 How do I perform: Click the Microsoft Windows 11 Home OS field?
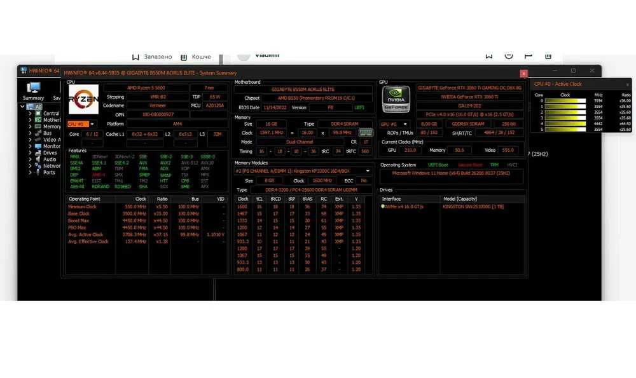(451, 176)
